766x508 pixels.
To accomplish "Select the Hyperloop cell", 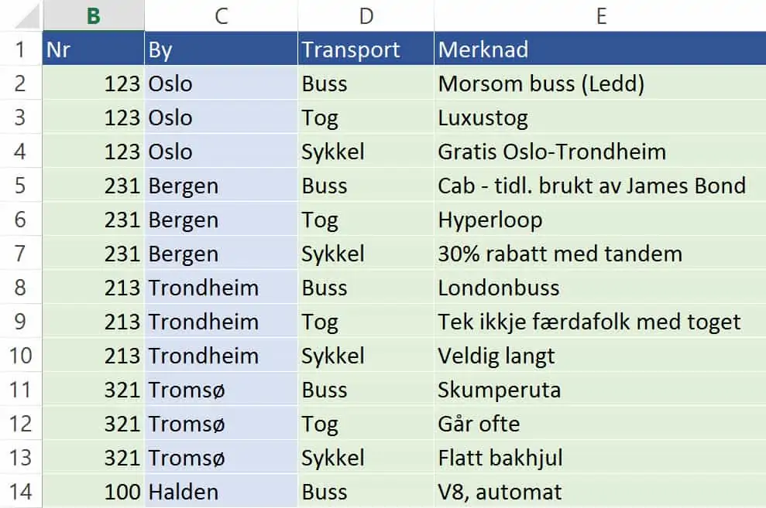I will pyautogui.click(x=600, y=219).
